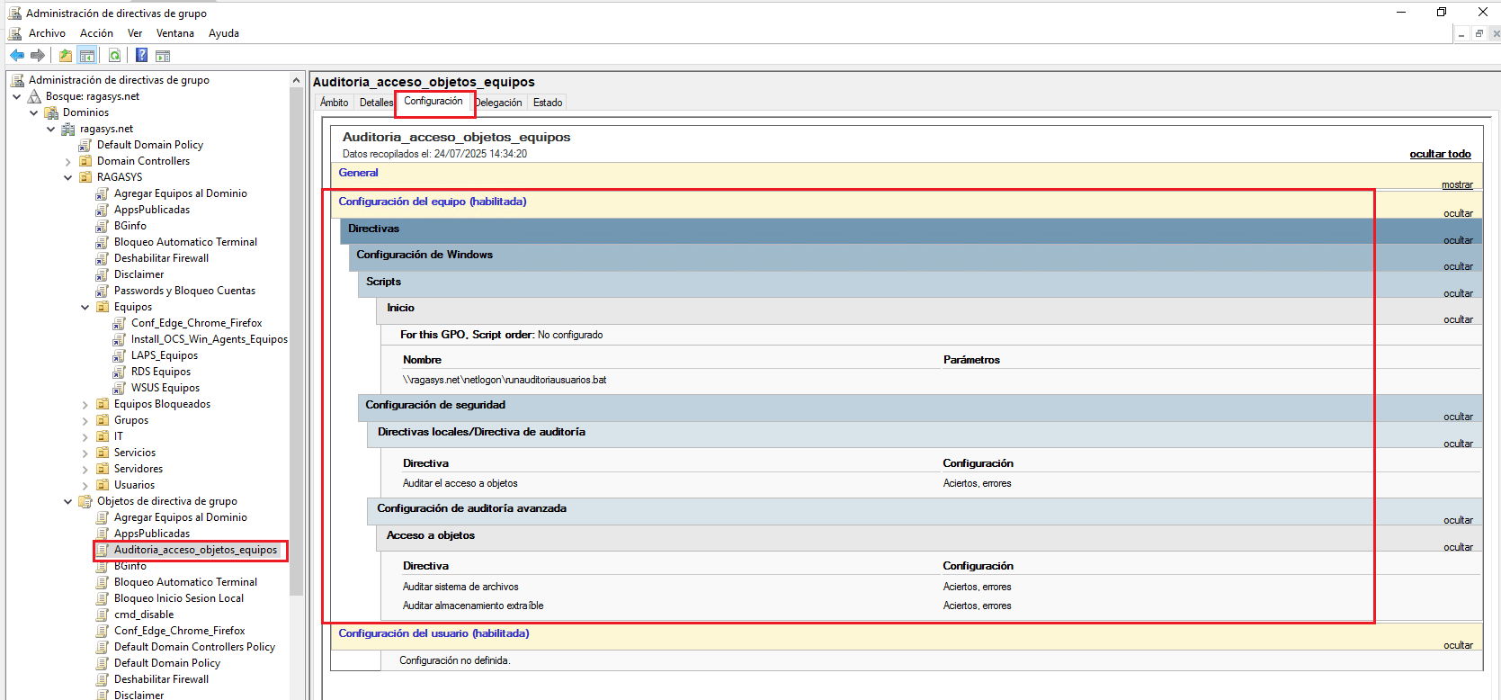
Task: Open the Ventana menu
Action: (175, 33)
